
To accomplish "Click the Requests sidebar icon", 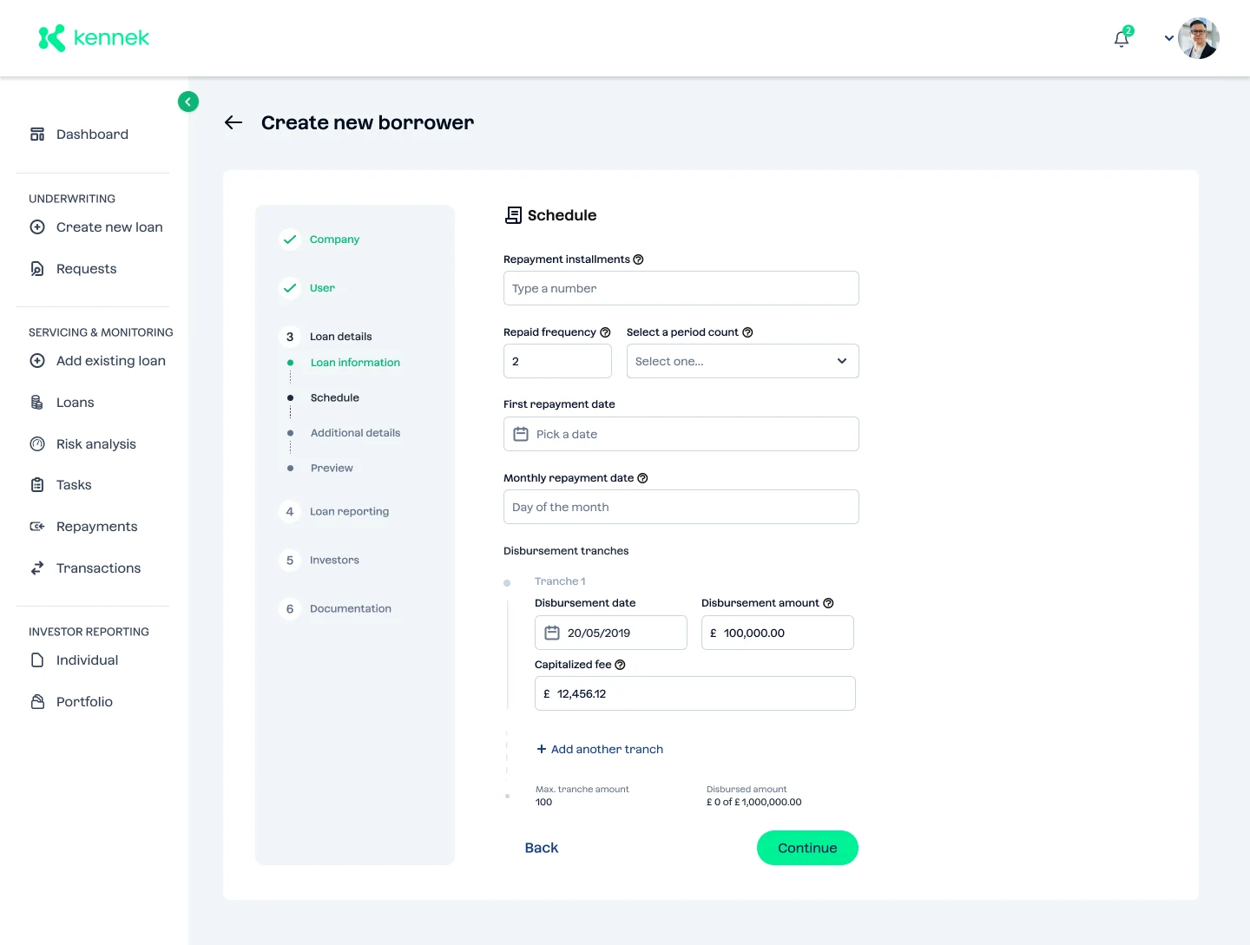I will tap(37, 269).
